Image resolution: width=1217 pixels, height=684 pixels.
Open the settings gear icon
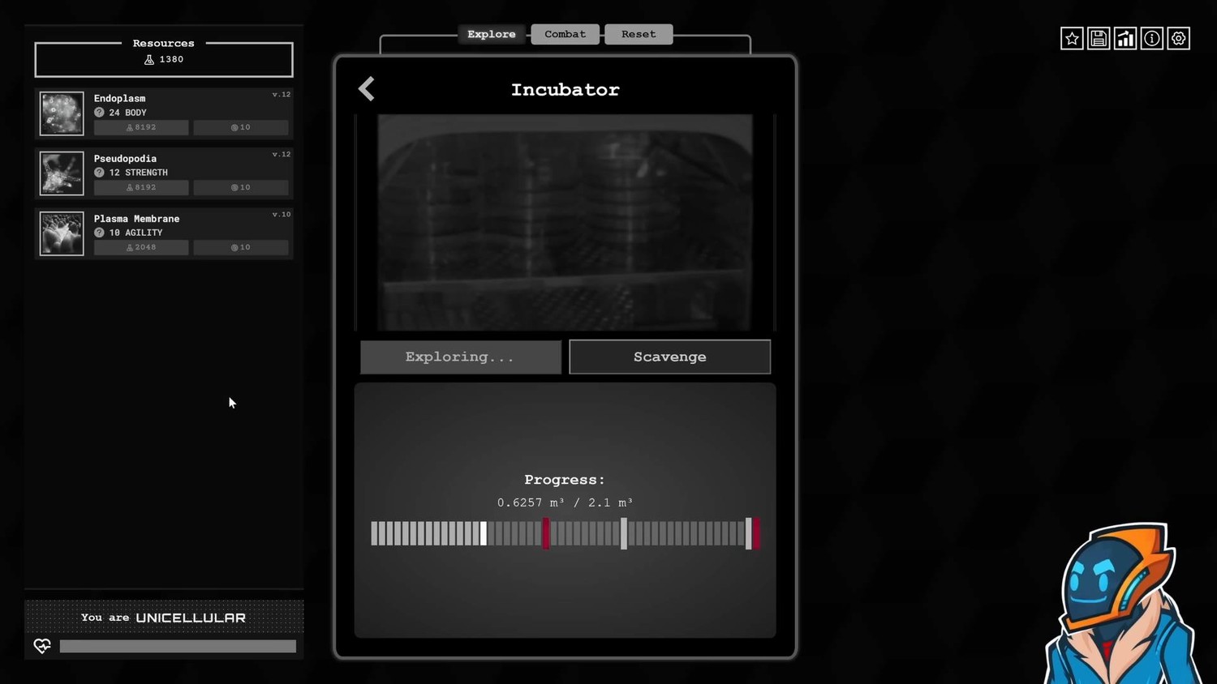(1179, 39)
